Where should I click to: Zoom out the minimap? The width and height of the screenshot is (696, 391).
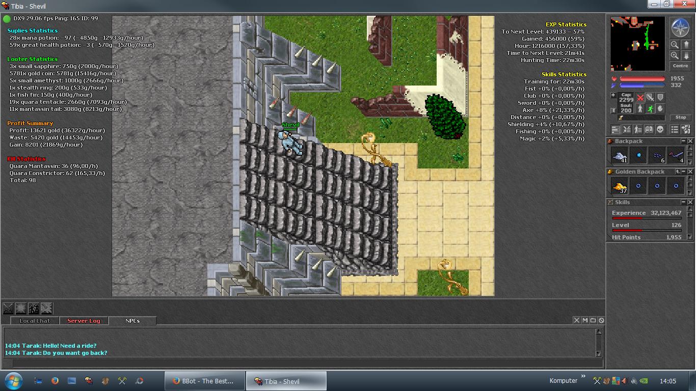tap(675, 45)
